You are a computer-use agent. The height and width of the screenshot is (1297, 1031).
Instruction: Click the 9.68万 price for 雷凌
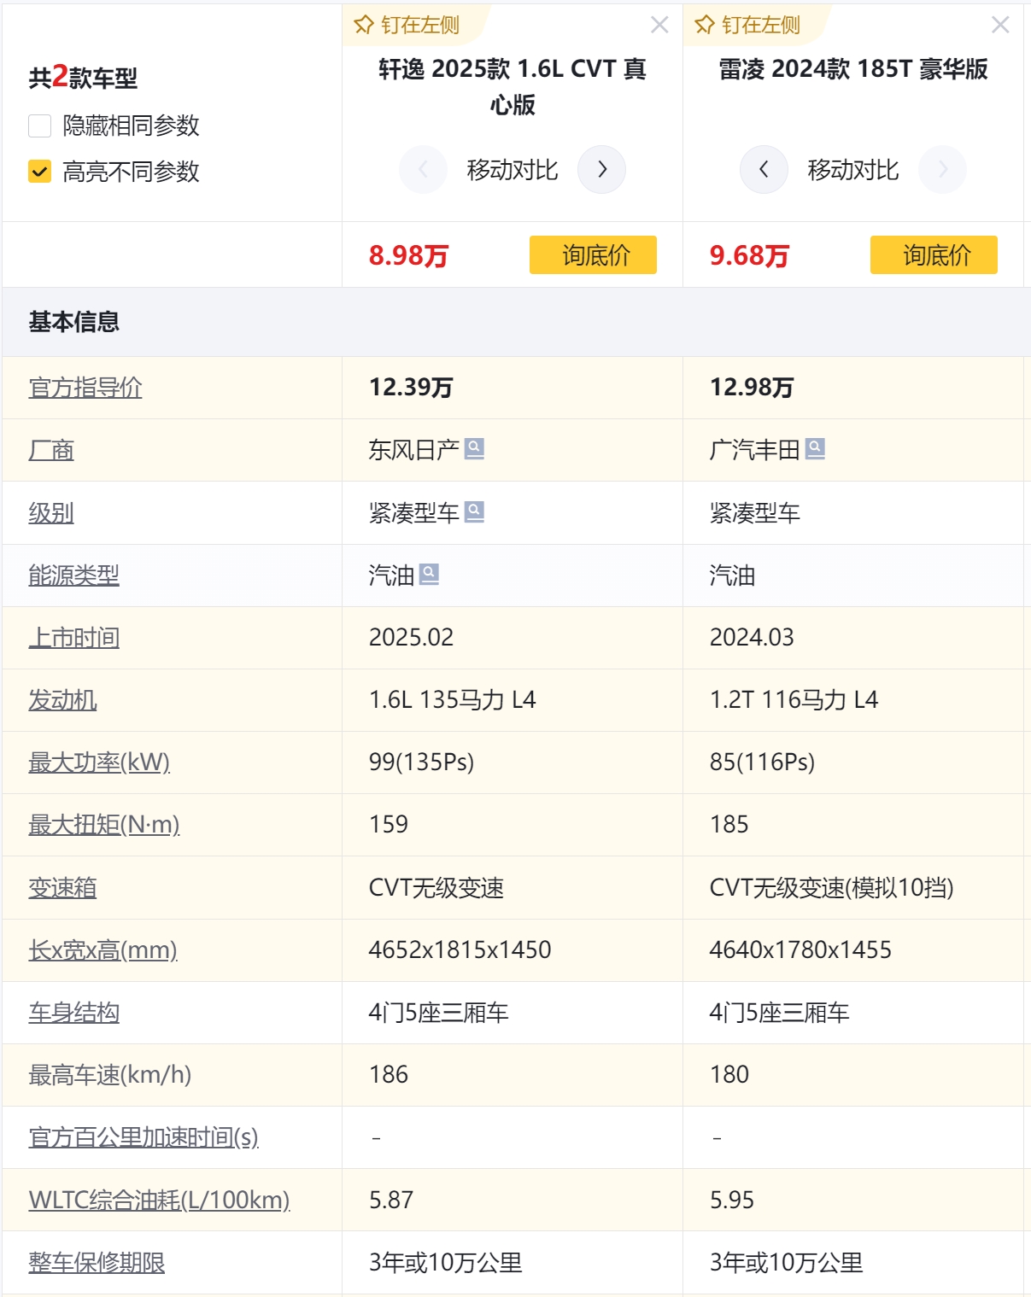(x=749, y=255)
